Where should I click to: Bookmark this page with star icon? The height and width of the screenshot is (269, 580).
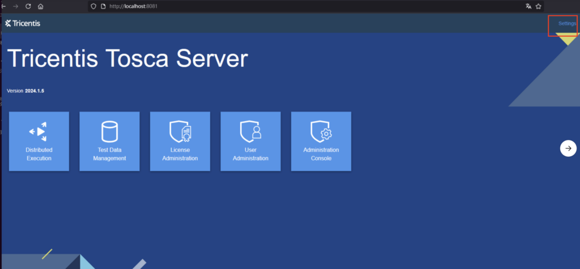539,6
